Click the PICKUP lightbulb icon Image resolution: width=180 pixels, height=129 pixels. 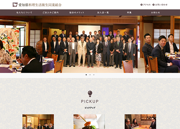click(90, 94)
